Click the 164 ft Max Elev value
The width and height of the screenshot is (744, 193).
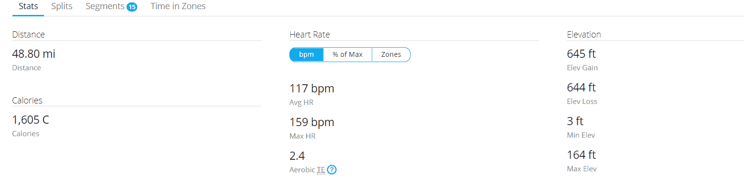[x=581, y=155]
